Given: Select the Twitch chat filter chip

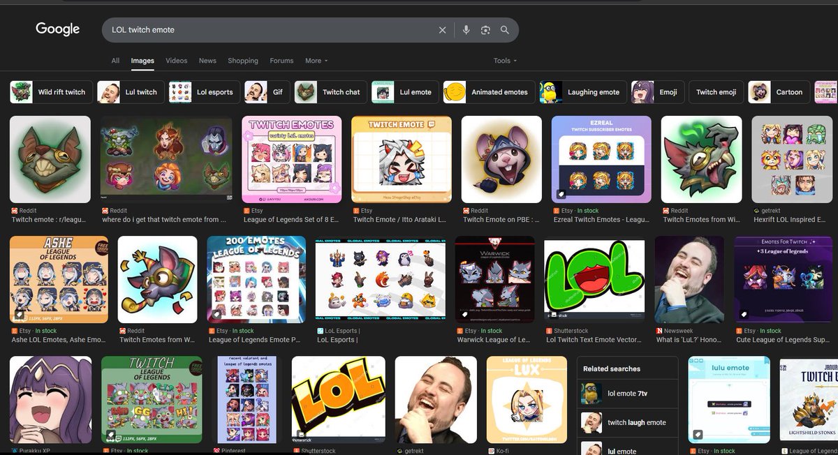Looking at the screenshot, I should tap(330, 92).
